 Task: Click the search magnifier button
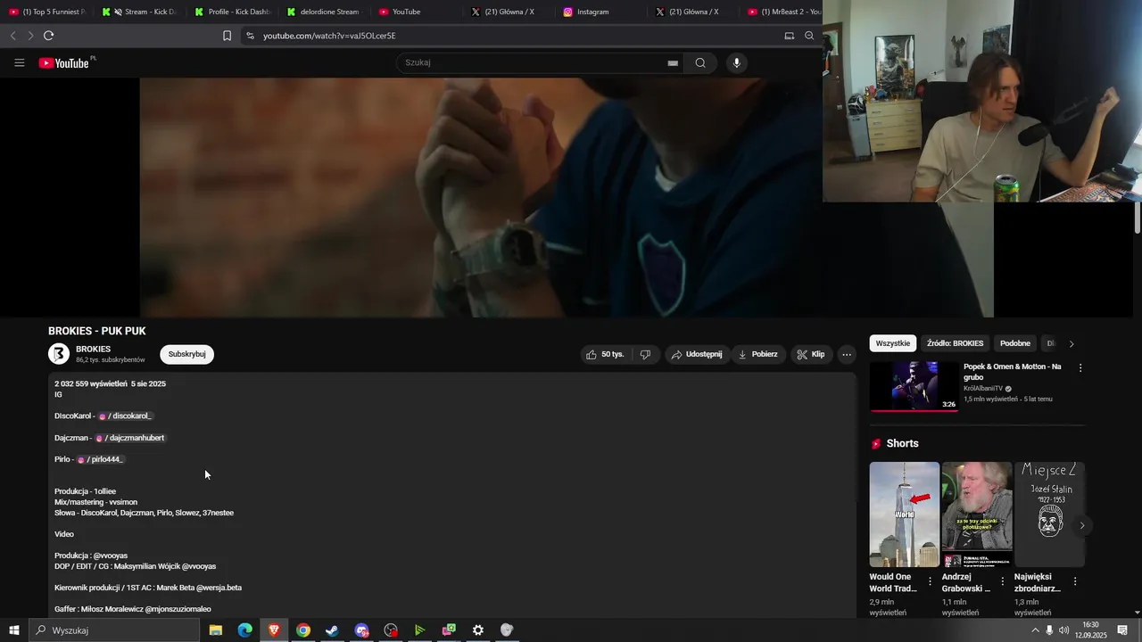pyautogui.click(x=700, y=62)
